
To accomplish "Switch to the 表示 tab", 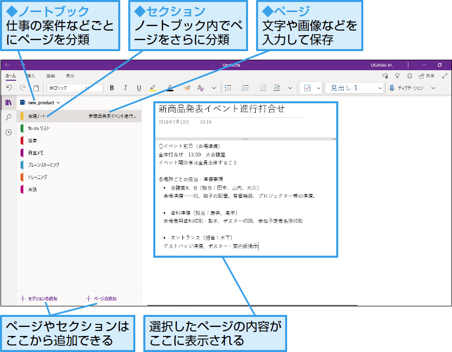I will [x=70, y=76].
